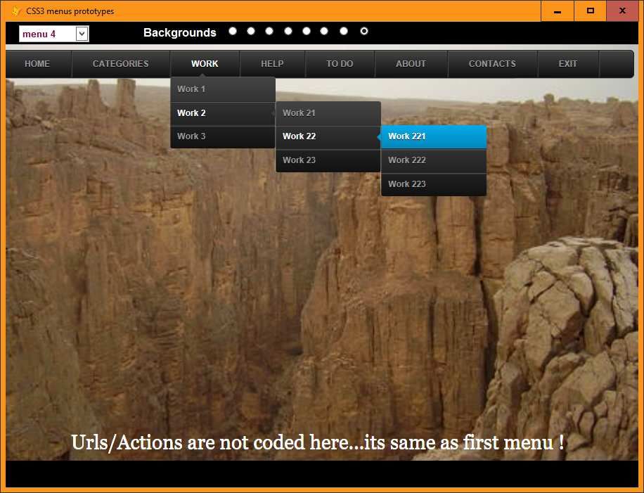Screen dimensions: 644x493
Task: Open the TO DO menu
Action: pyautogui.click(x=340, y=63)
